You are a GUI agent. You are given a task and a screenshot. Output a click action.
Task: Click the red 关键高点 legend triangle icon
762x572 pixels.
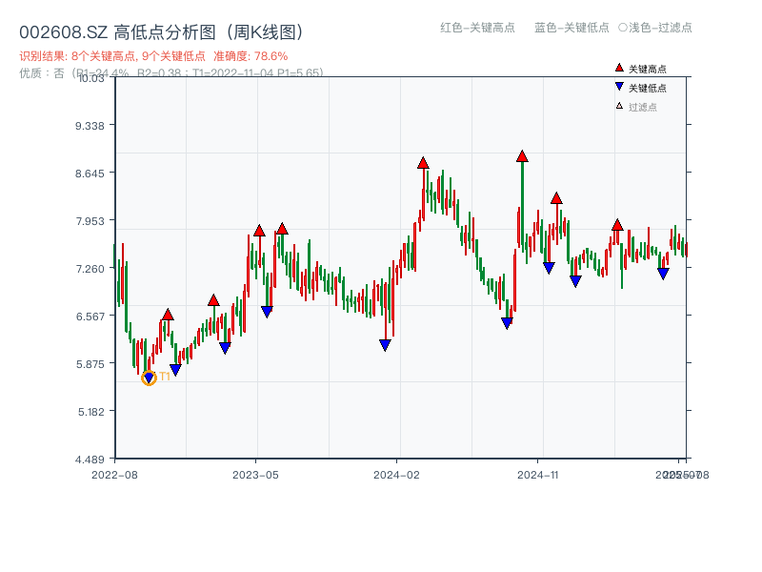619,69
